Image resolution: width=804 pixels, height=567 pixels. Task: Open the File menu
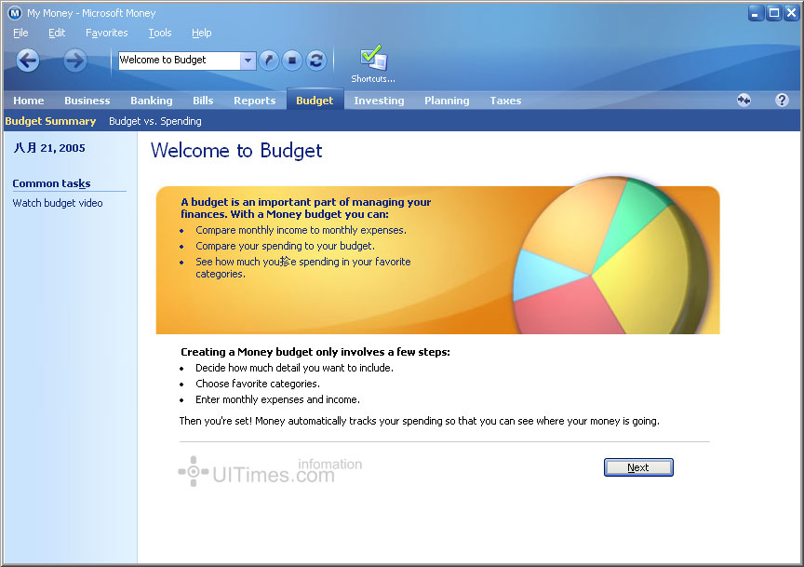tap(20, 33)
